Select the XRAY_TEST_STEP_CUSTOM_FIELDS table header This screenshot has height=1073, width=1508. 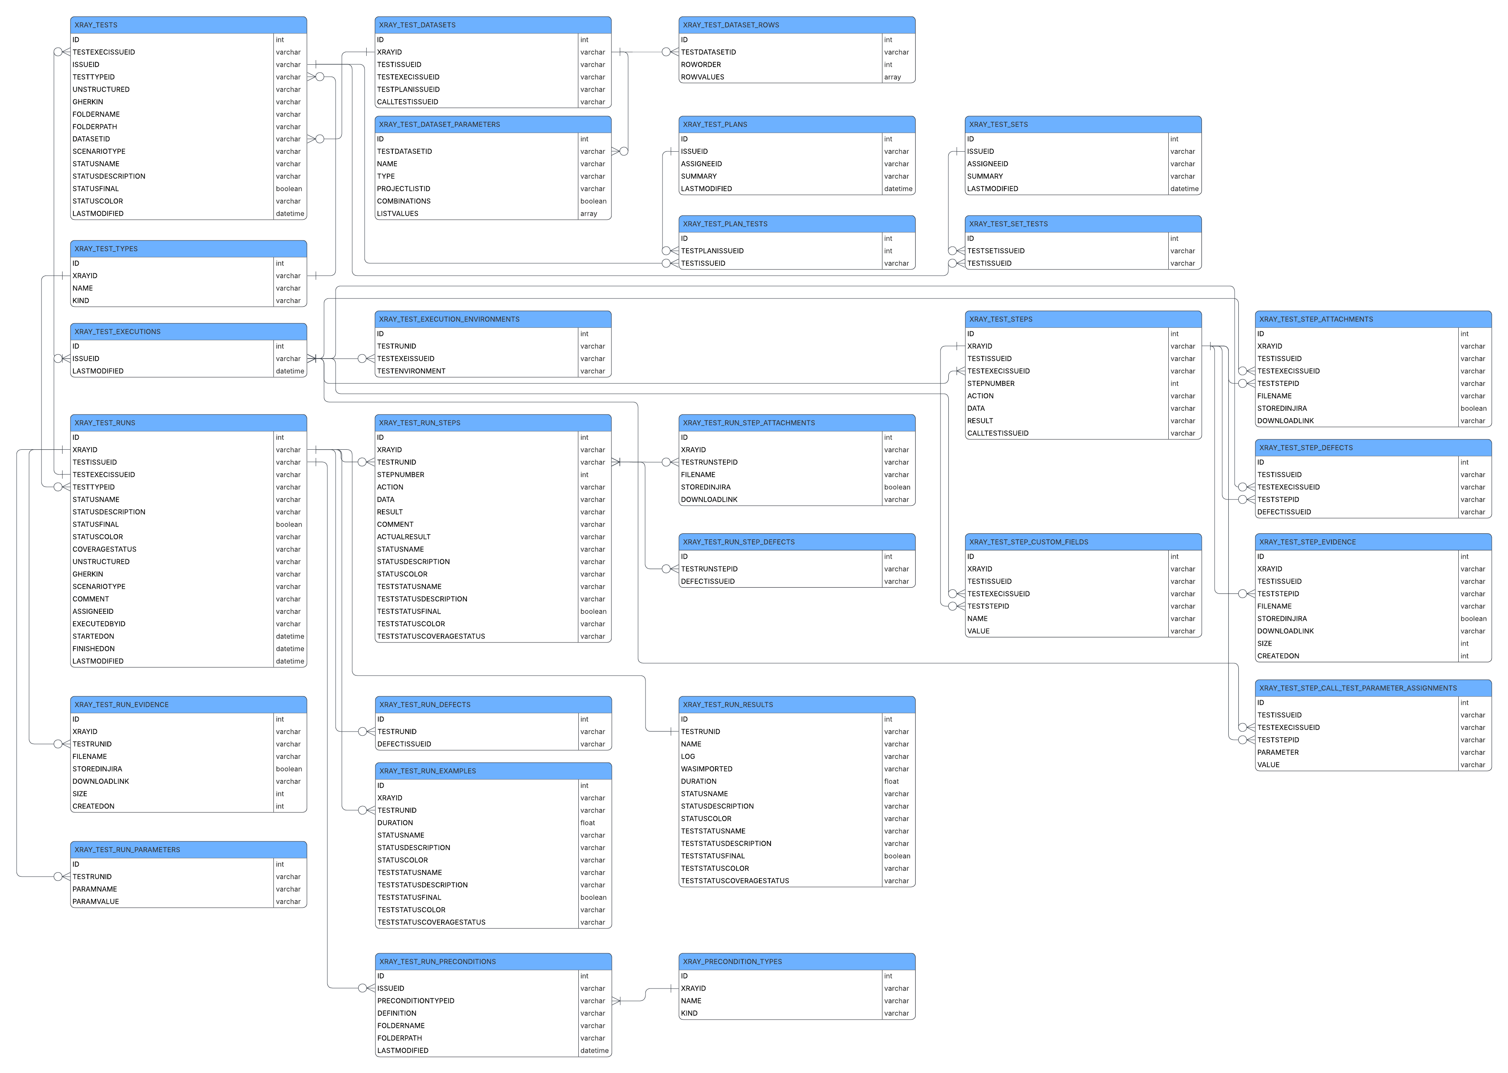[x=1083, y=542]
